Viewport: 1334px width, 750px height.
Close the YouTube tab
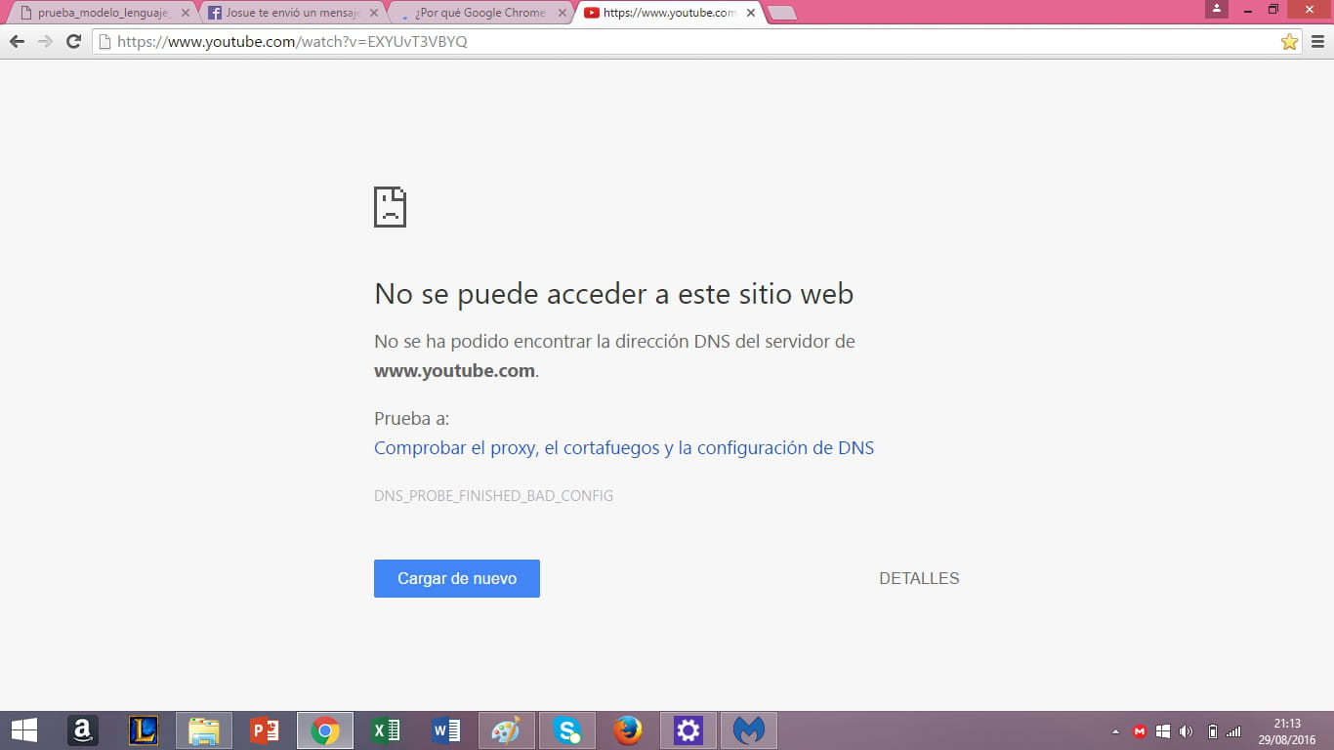click(751, 13)
